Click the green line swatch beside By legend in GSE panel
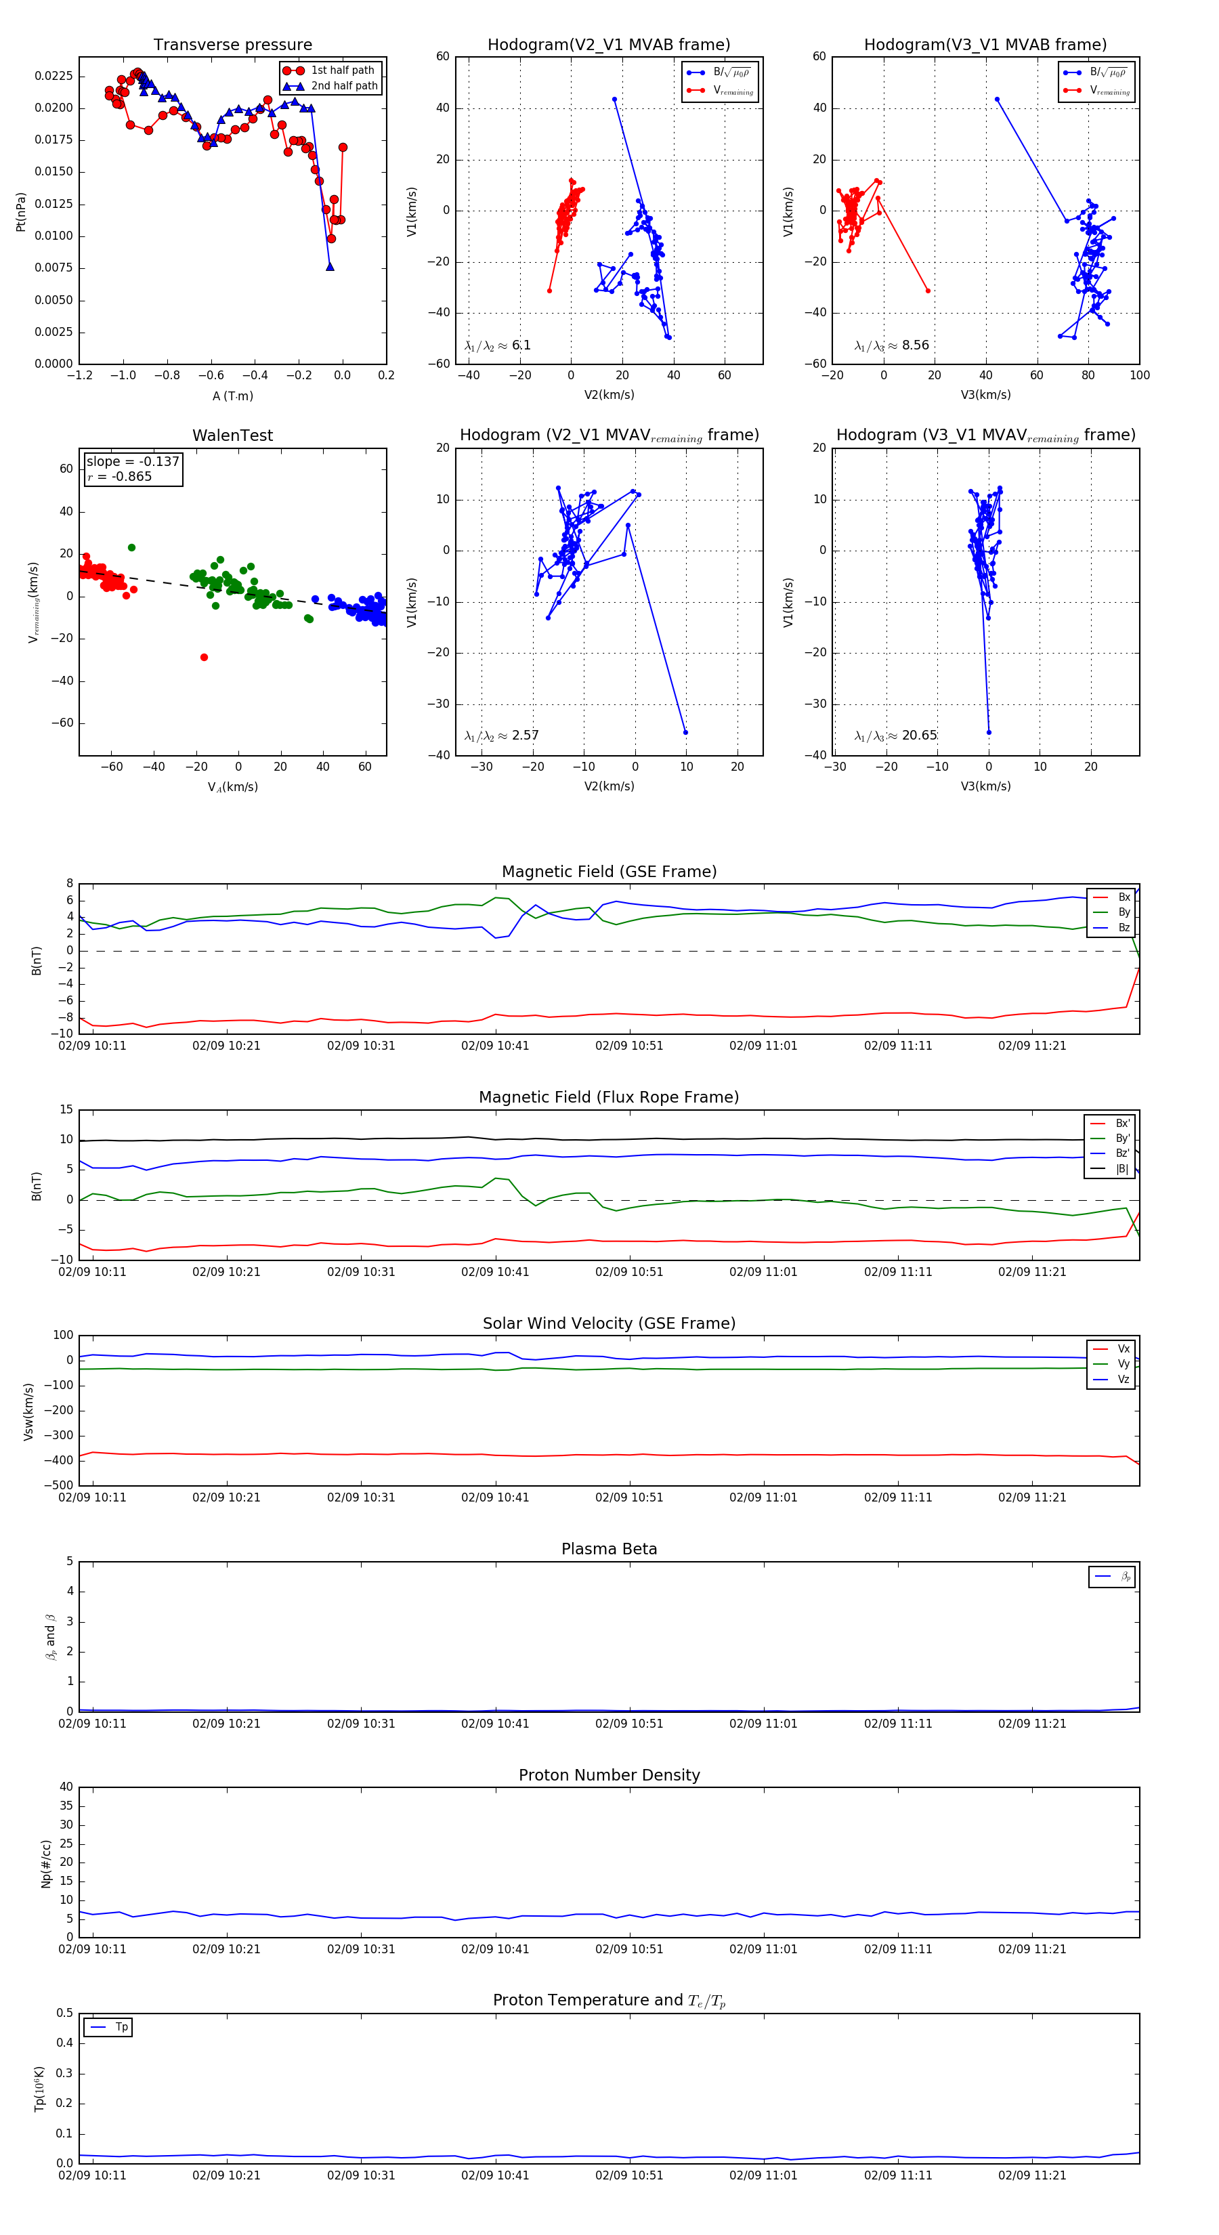1219x2235 pixels. [1101, 913]
